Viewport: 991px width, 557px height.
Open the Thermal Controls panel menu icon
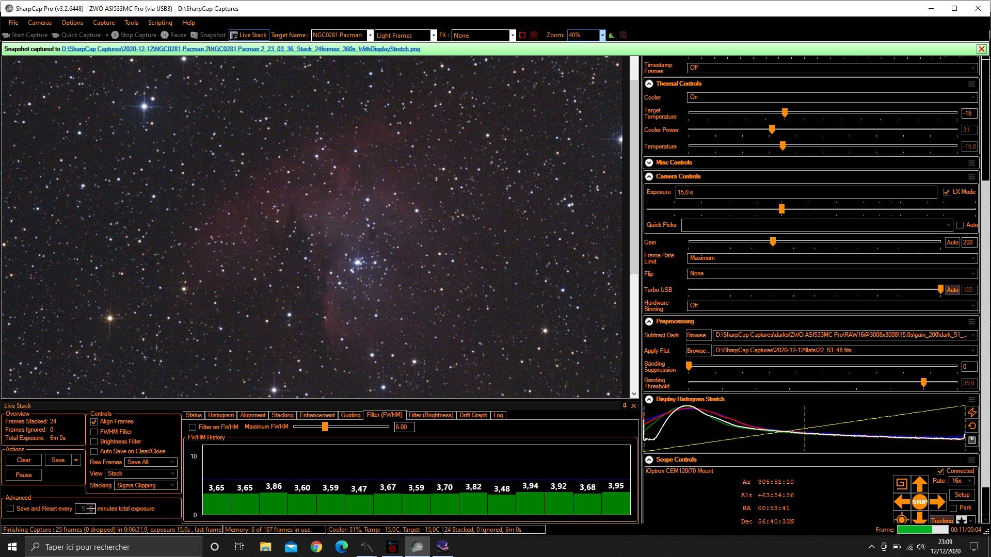(971, 84)
